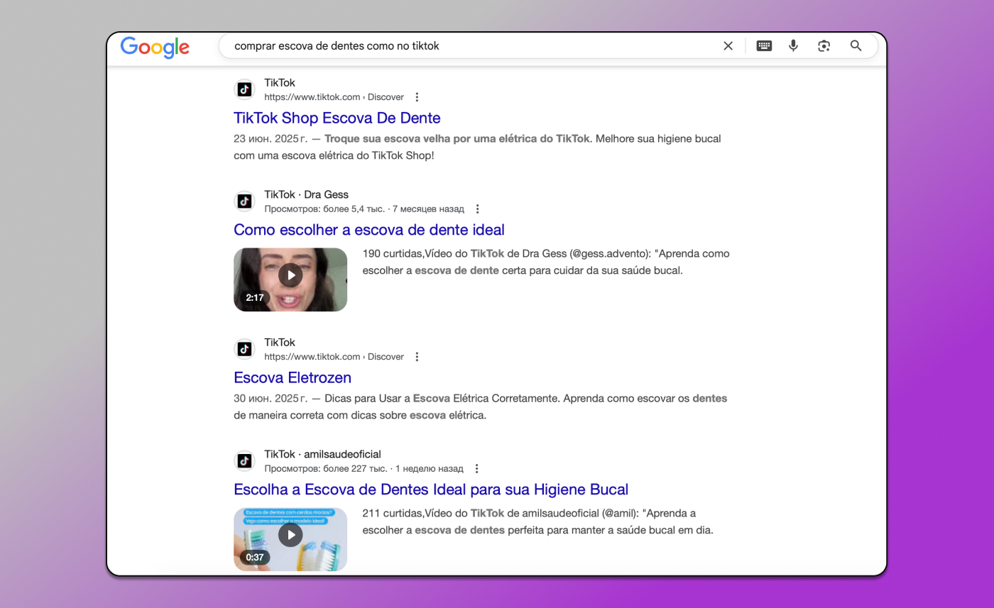Viewport: 994px width, 608px height.
Task: Click '211 curtidas' snippet text
Action: 393,514
